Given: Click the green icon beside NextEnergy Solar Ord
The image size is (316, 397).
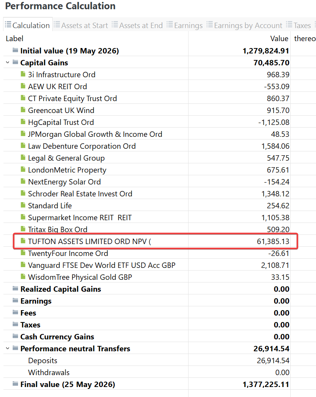Looking at the screenshot, I should click(23, 181).
